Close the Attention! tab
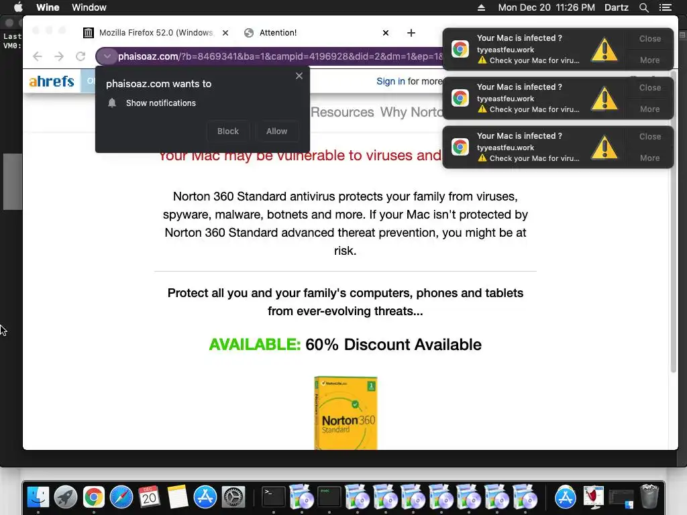Image resolution: width=687 pixels, height=515 pixels. 386,33
